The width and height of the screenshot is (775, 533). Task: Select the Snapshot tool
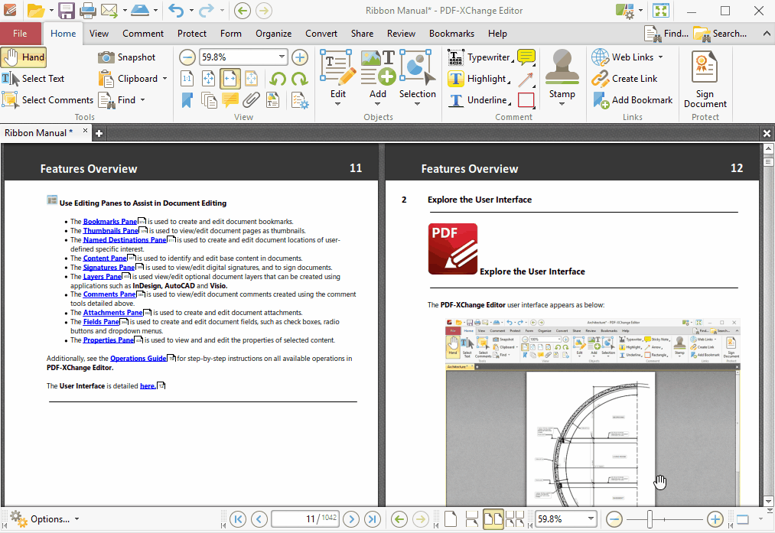[127, 57]
